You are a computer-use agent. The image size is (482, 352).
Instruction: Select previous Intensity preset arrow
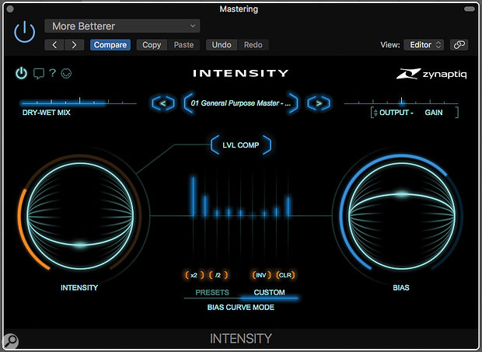(163, 103)
